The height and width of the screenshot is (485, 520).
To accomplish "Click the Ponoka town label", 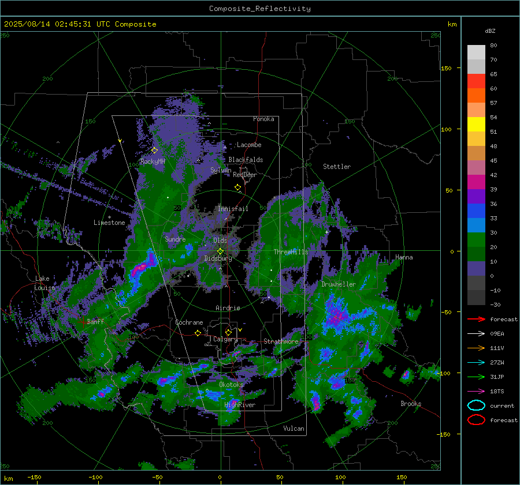I will point(263,119).
